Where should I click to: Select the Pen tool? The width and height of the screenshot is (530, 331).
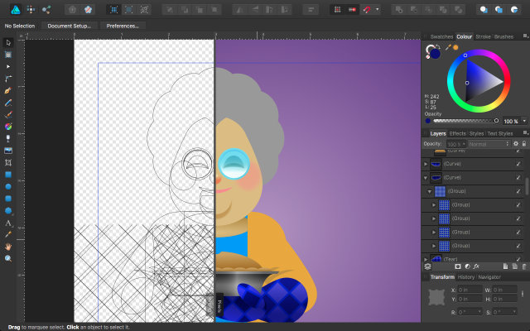tap(8, 90)
